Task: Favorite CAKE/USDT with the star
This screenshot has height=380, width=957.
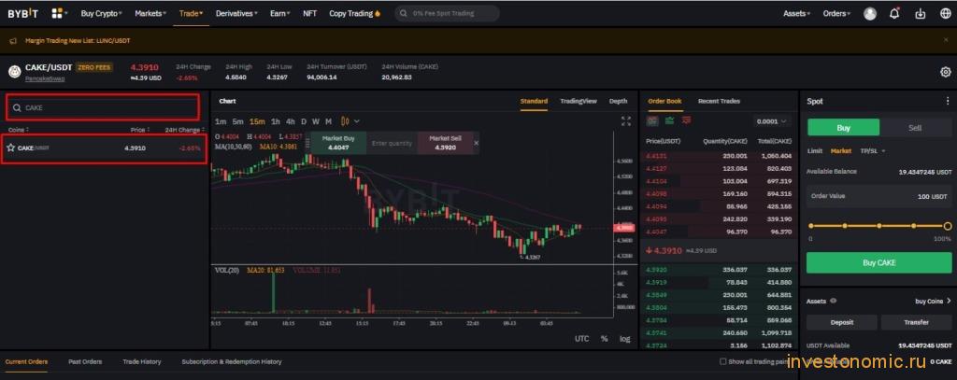Action: pos(10,148)
